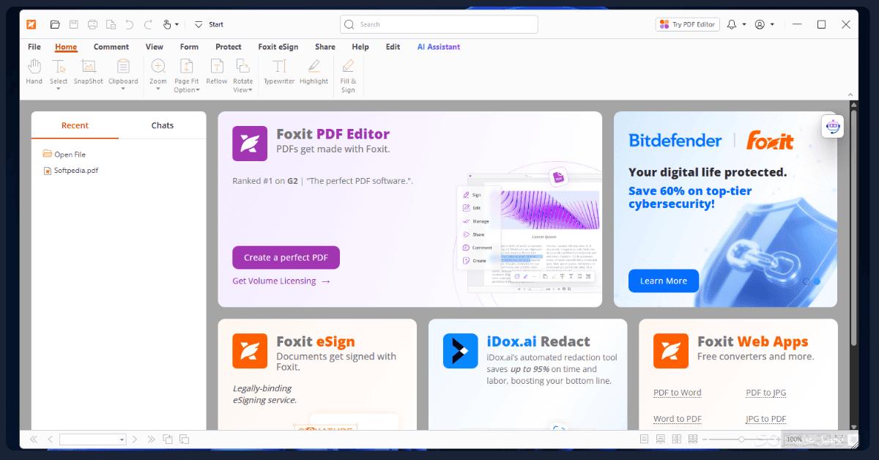The width and height of the screenshot is (879, 460).
Task: Switch to the Protect ribbon tab
Action: pos(229,47)
